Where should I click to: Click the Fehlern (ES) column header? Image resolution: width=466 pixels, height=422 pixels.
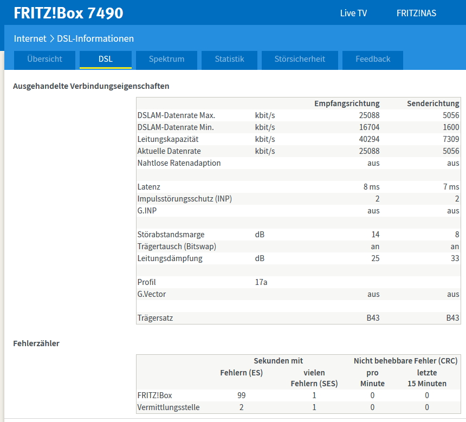pyautogui.click(x=241, y=373)
